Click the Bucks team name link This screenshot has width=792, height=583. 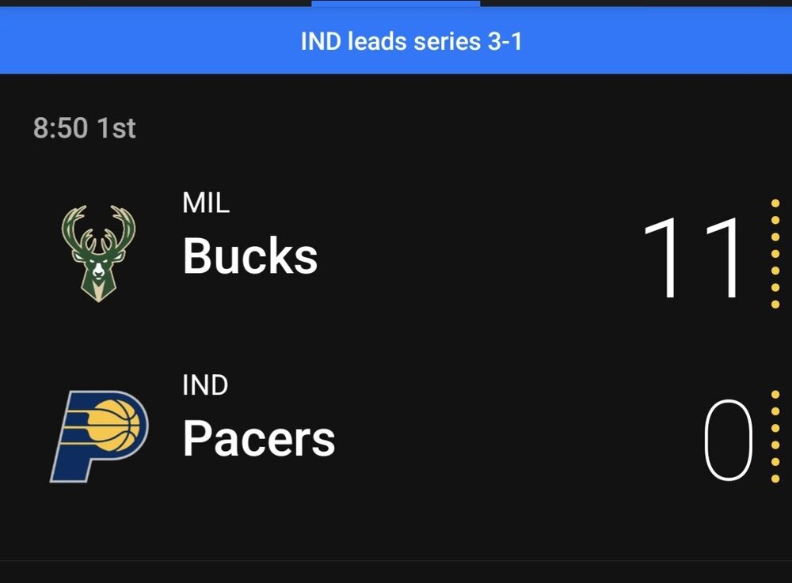[249, 255]
